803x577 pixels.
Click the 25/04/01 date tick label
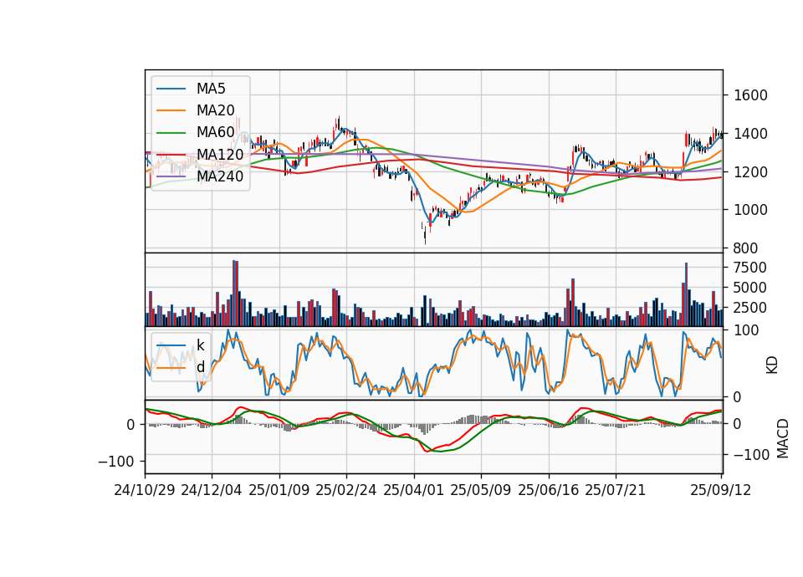(414, 490)
